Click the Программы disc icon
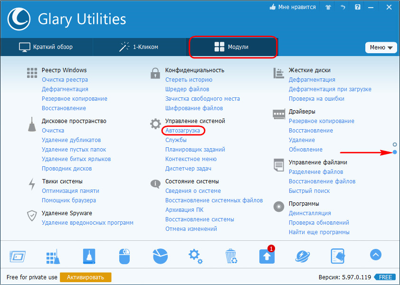This screenshot has height=285, width=400. point(278,207)
